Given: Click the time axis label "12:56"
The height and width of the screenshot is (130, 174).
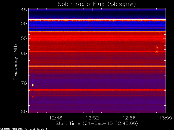Looking at the screenshot, I should [x=129, y=118].
